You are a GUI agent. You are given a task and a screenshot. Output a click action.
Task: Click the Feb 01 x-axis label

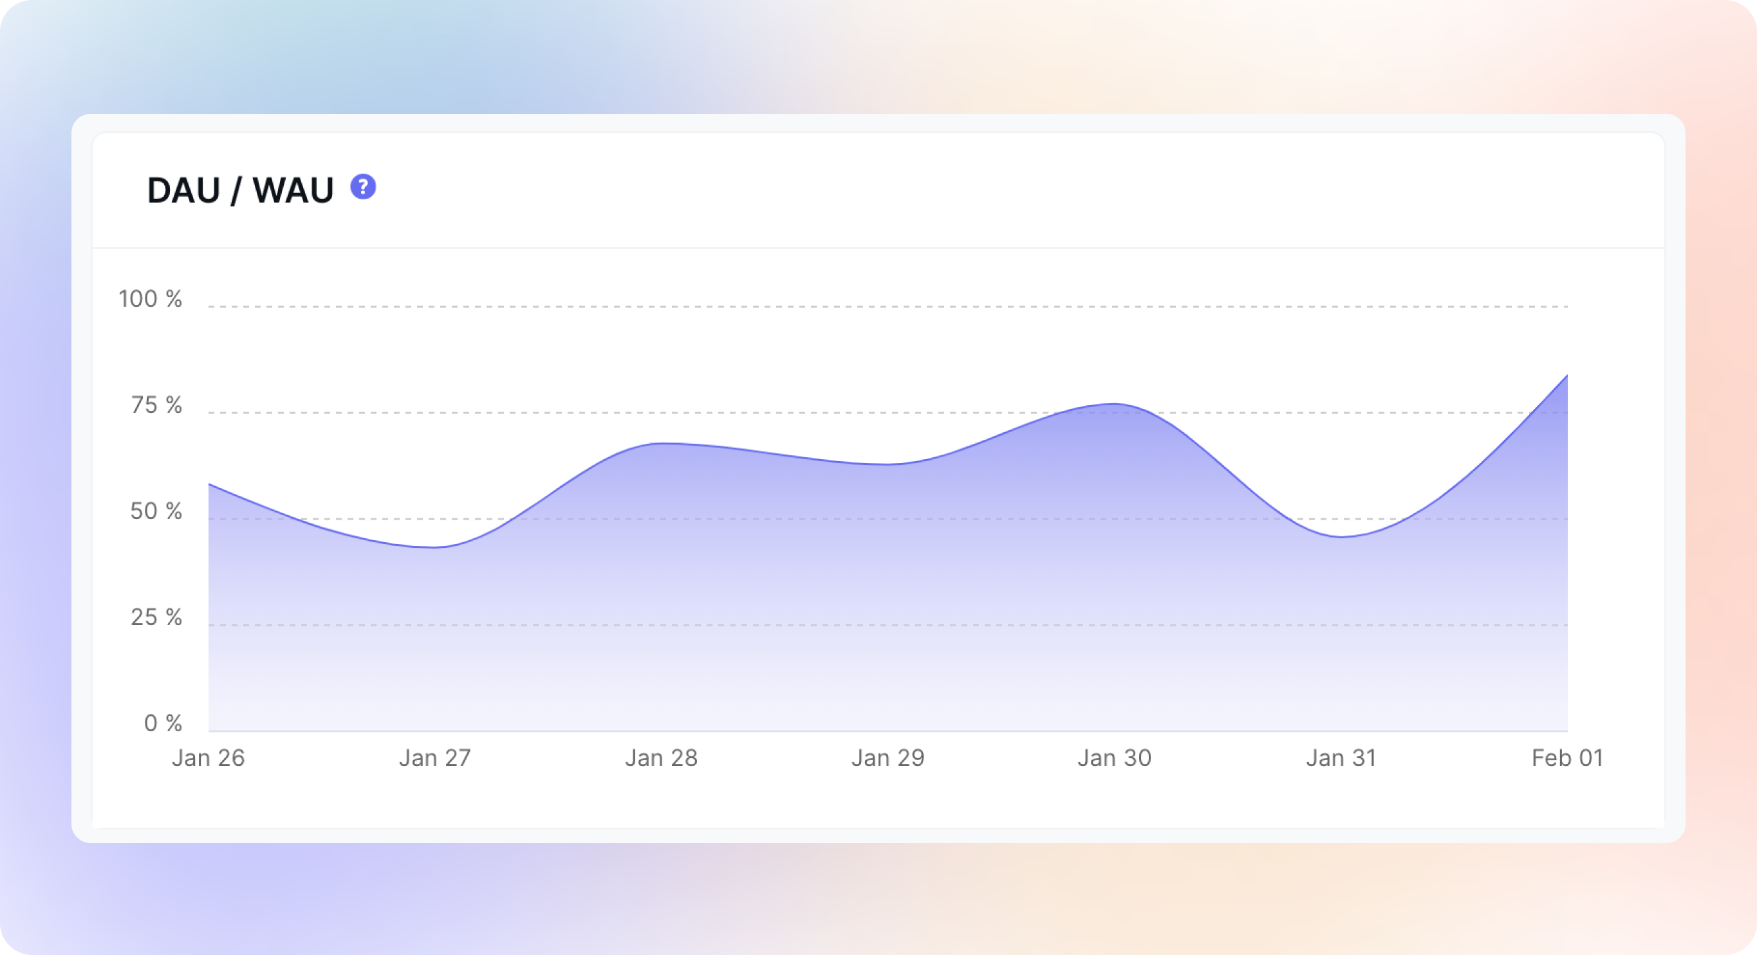tap(1566, 758)
